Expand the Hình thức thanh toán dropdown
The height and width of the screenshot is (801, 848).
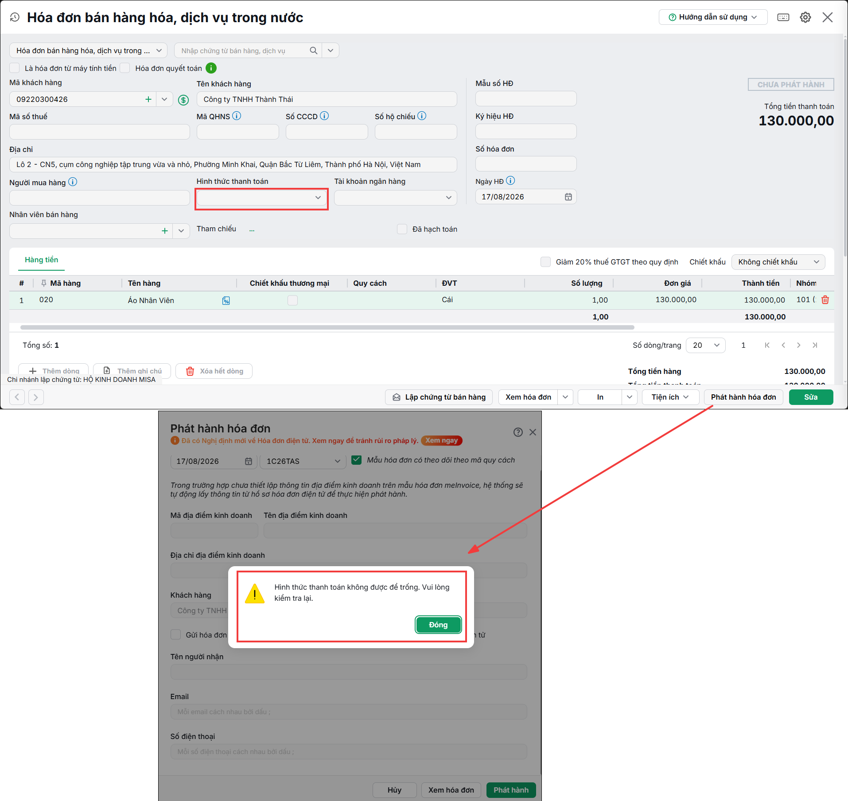pos(261,198)
